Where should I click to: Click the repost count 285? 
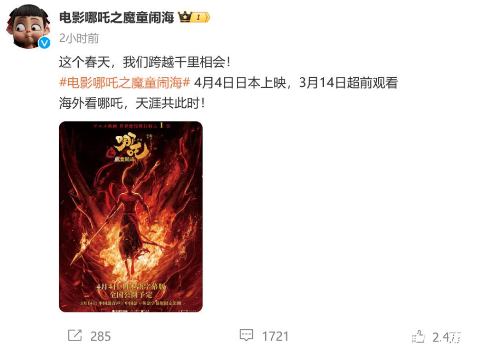[x=100, y=336]
